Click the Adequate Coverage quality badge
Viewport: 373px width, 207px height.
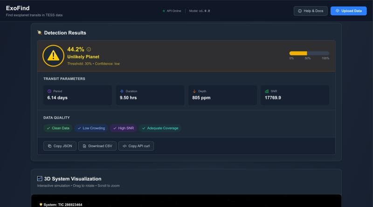pos(160,128)
